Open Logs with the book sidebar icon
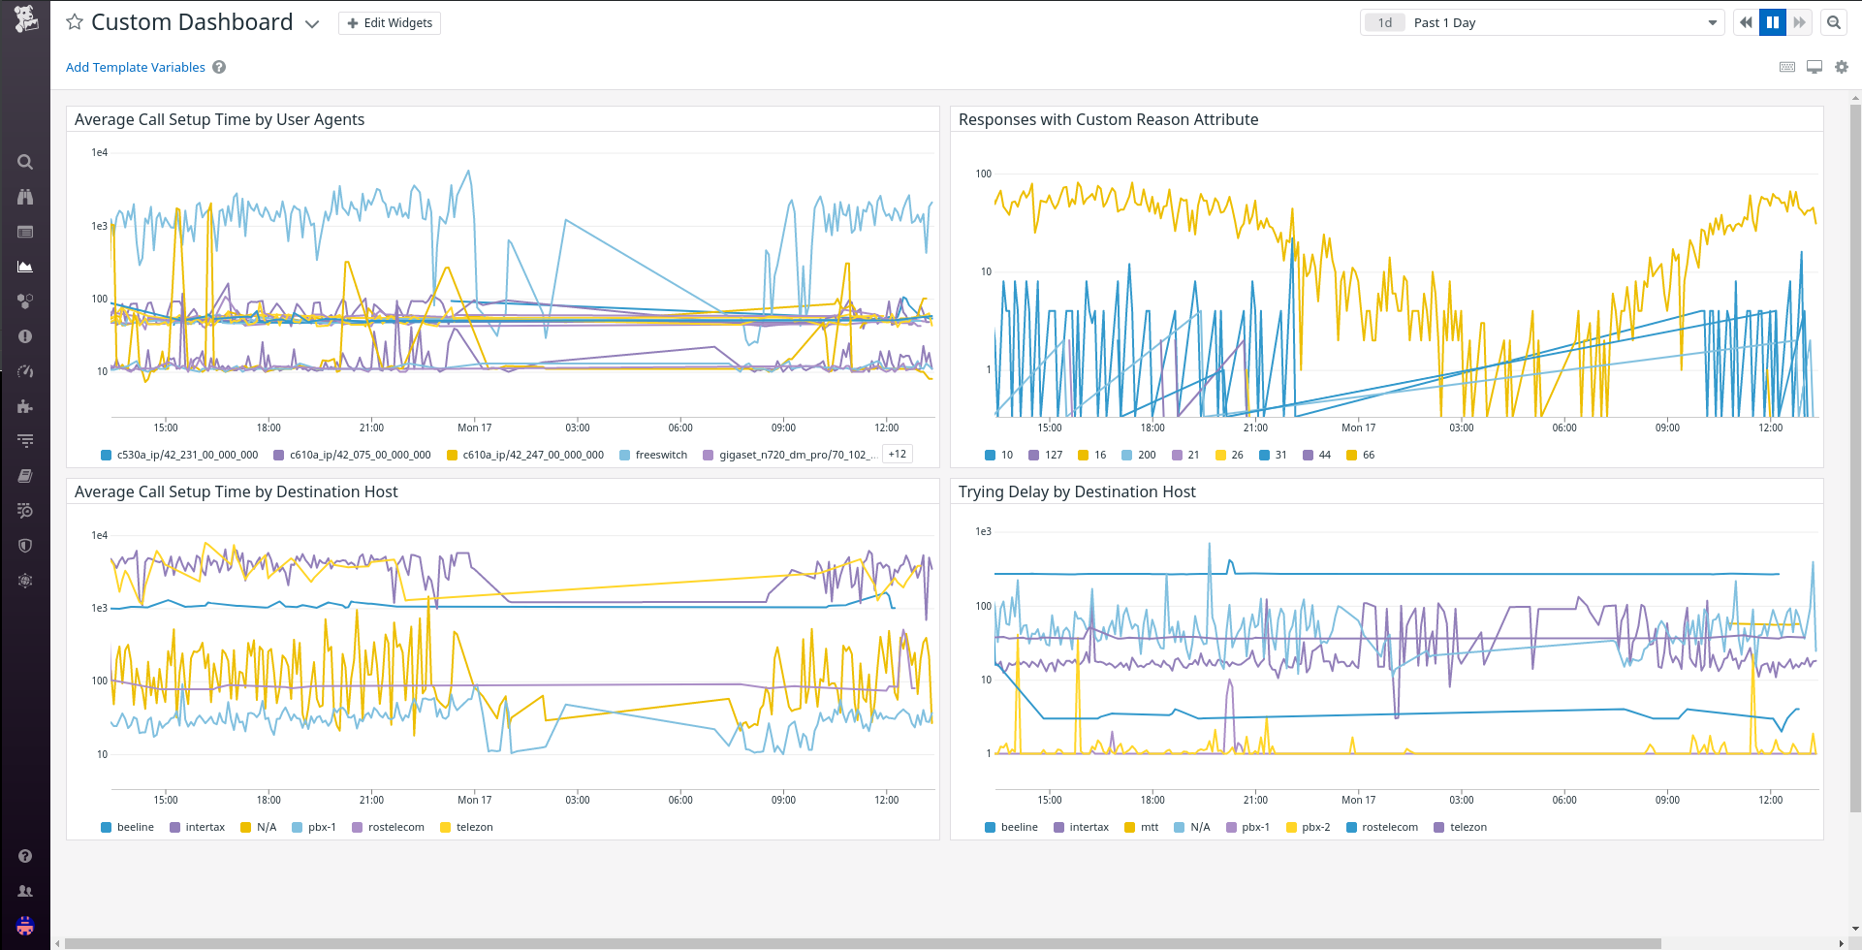Image resolution: width=1862 pixels, height=950 pixels. tap(25, 475)
